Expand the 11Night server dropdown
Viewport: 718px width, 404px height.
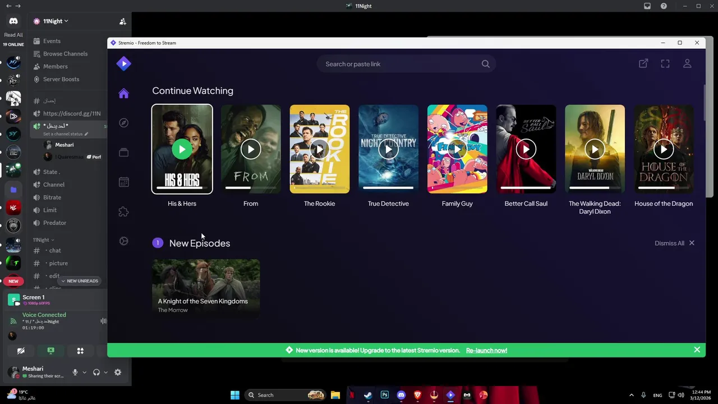click(55, 21)
